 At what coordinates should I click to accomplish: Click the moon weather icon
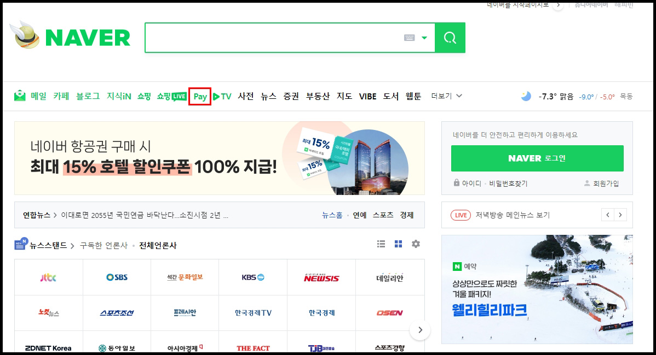click(526, 96)
